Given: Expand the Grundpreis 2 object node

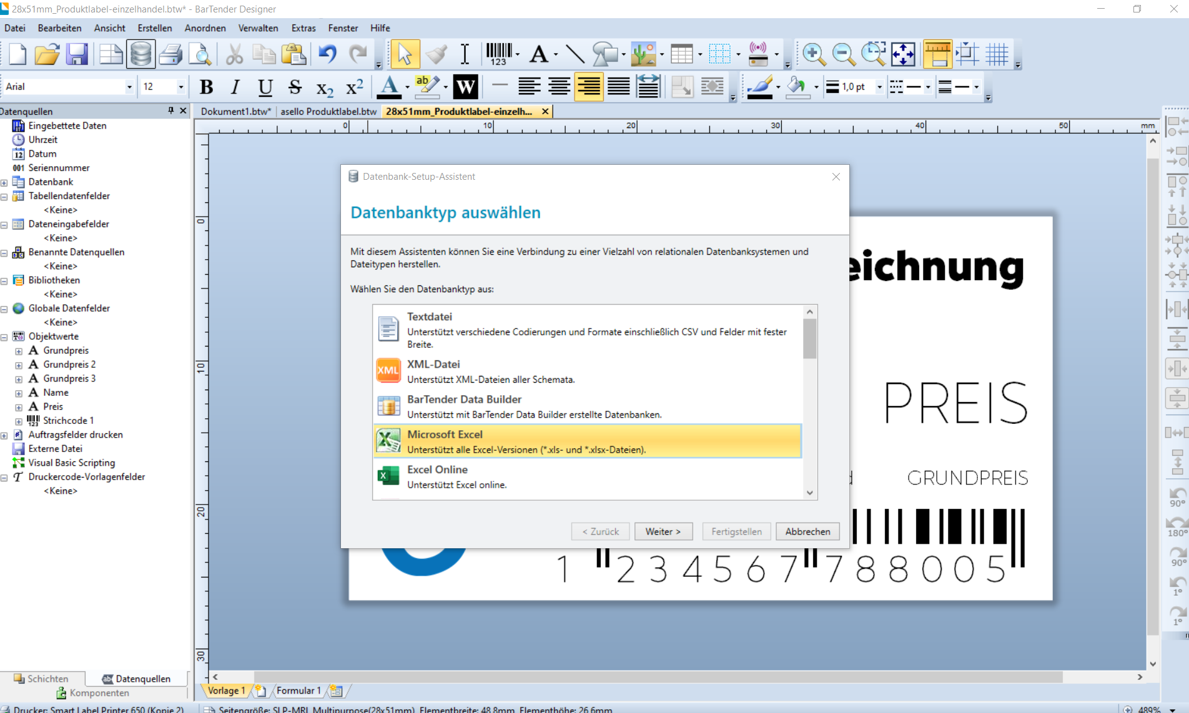Looking at the screenshot, I should 19,365.
